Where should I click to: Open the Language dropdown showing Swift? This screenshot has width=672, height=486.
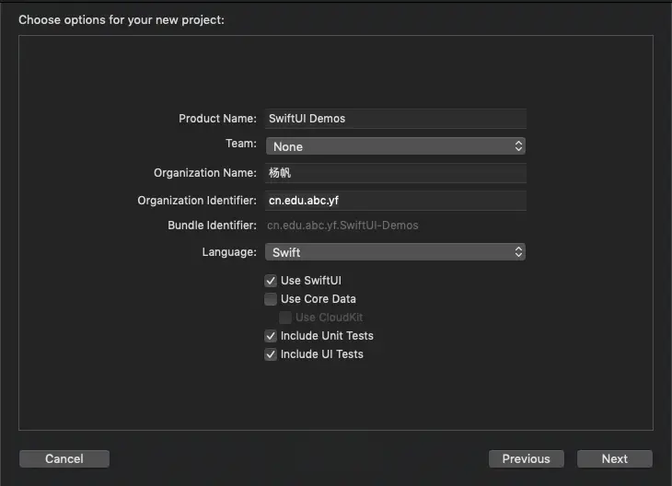click(395, 252)
